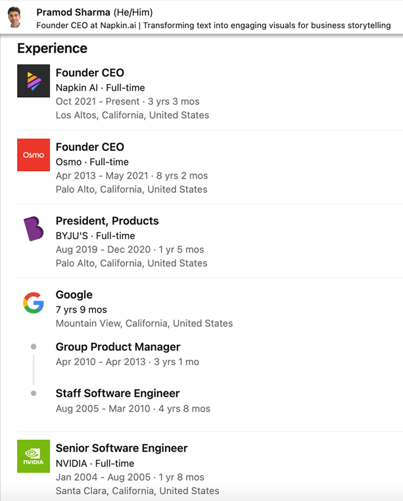Open the Founder CEO role at Osmo
The image size is (403, 501).
pyautogui.click(x=89, y=147)
